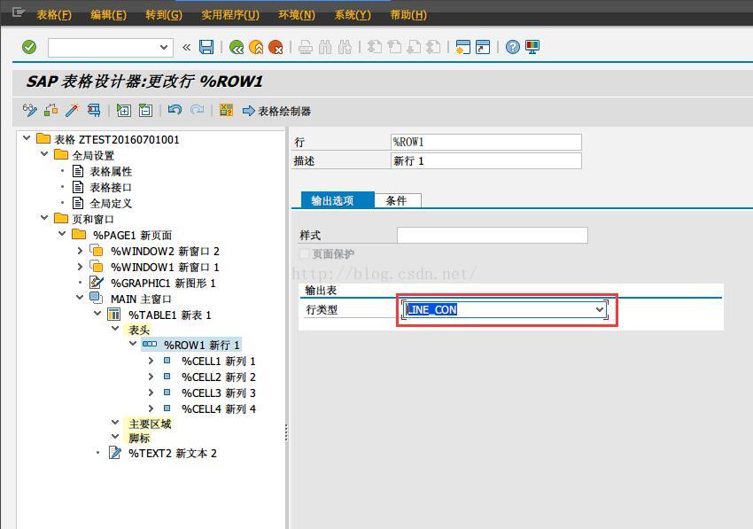Click the red Cancel icon
753x529 pixels.
coord(276,47)
